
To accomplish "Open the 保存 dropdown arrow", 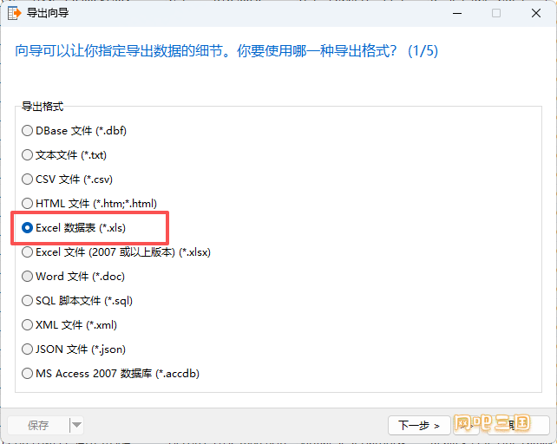I will pos(76,425).
